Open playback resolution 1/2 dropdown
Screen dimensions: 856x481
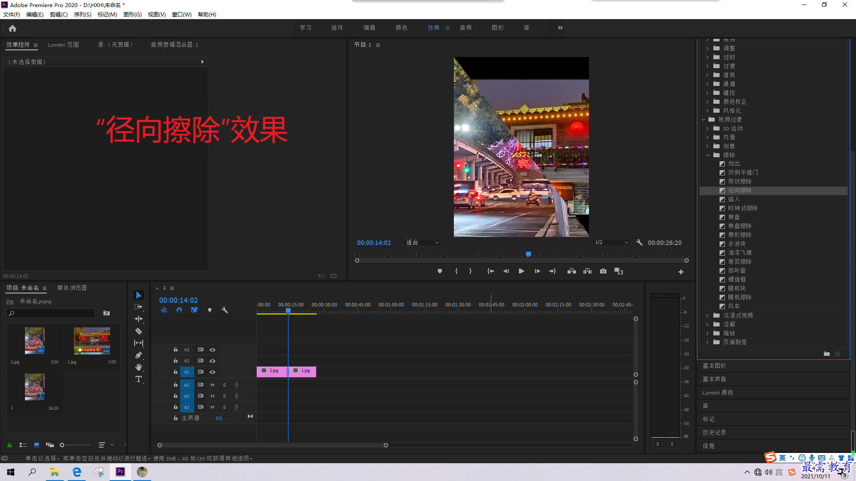611,243
